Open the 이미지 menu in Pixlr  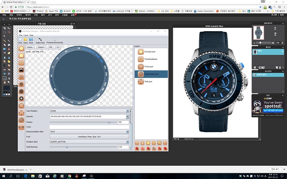[x=19, y=15]
